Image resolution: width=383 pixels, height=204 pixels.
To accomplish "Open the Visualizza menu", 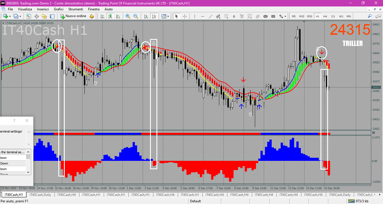I will point(25,9).
